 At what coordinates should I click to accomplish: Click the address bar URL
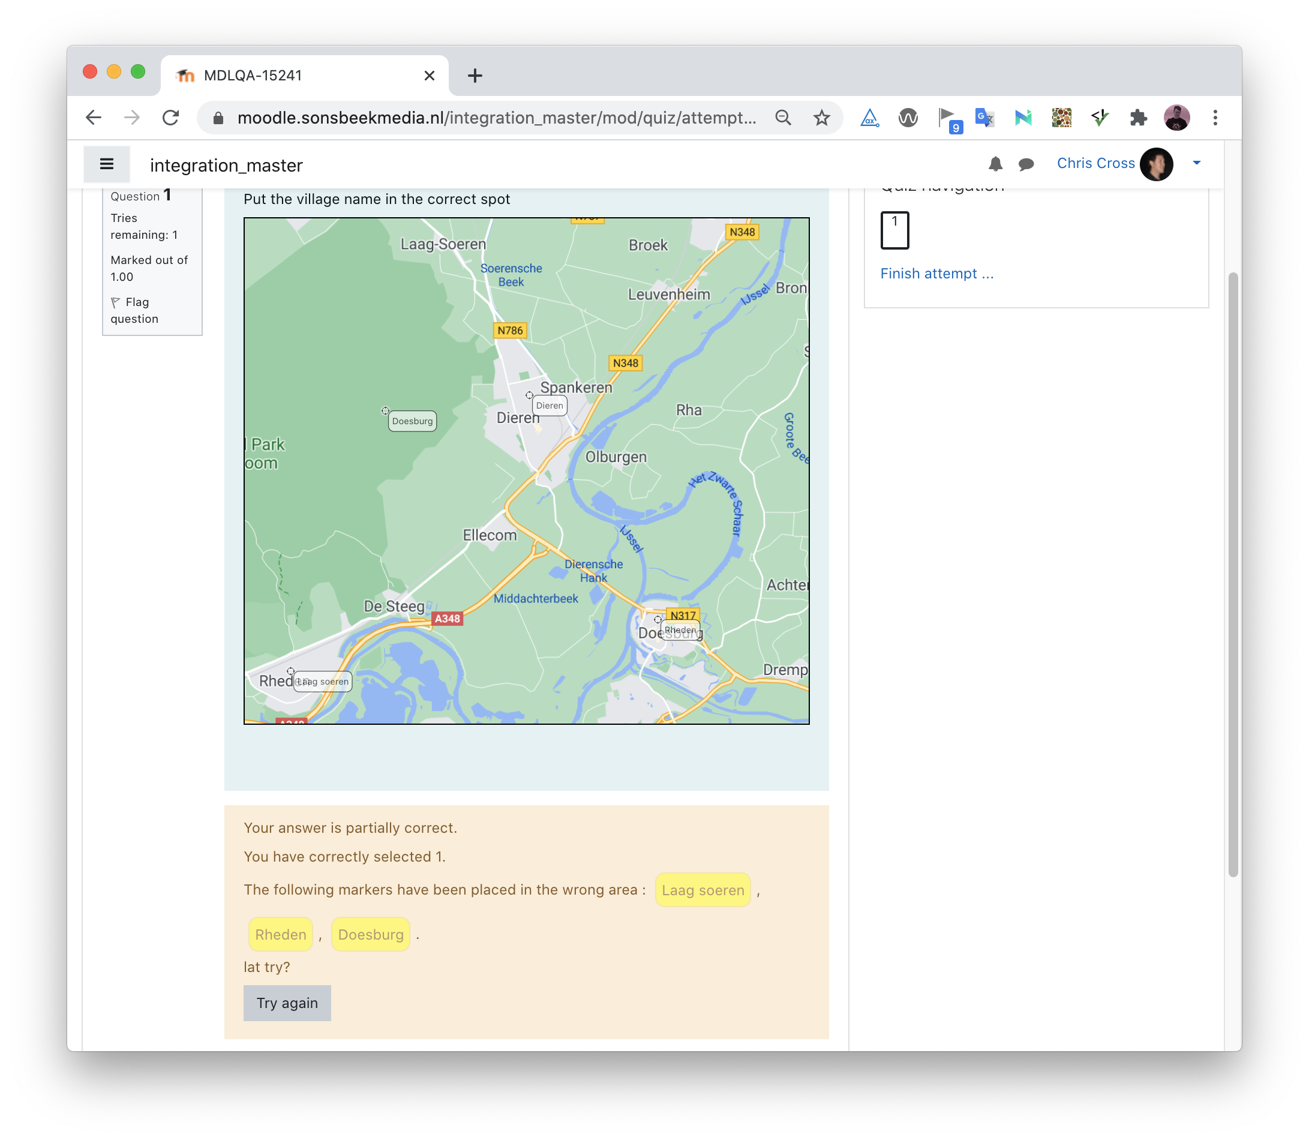pos(497,118)
